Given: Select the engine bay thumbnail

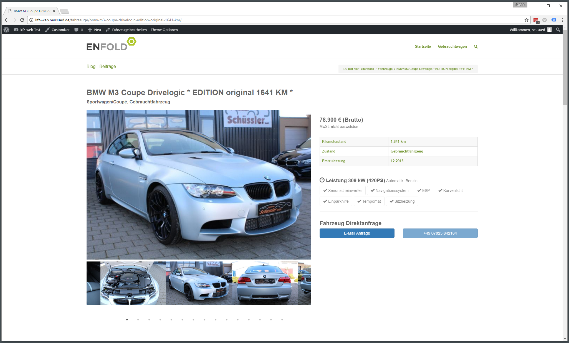Looking at the screenshot, I should click(133, 283).
